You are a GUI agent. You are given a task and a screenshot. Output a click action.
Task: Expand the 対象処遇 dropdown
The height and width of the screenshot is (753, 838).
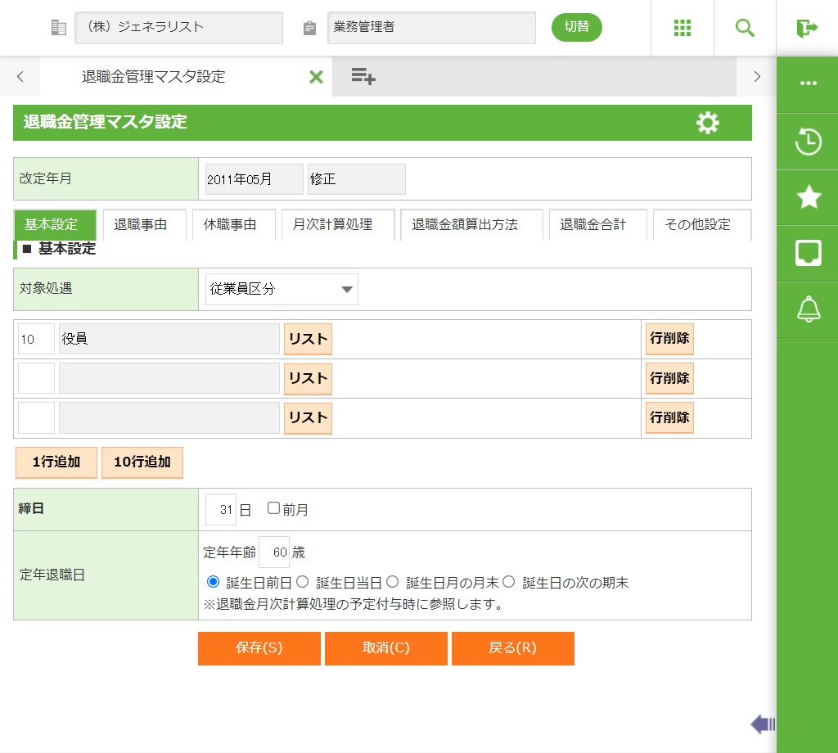(282, 289)
